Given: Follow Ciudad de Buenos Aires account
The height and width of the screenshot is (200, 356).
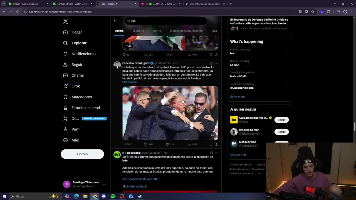Looking at the screenshot, I should tap(281, 120).
